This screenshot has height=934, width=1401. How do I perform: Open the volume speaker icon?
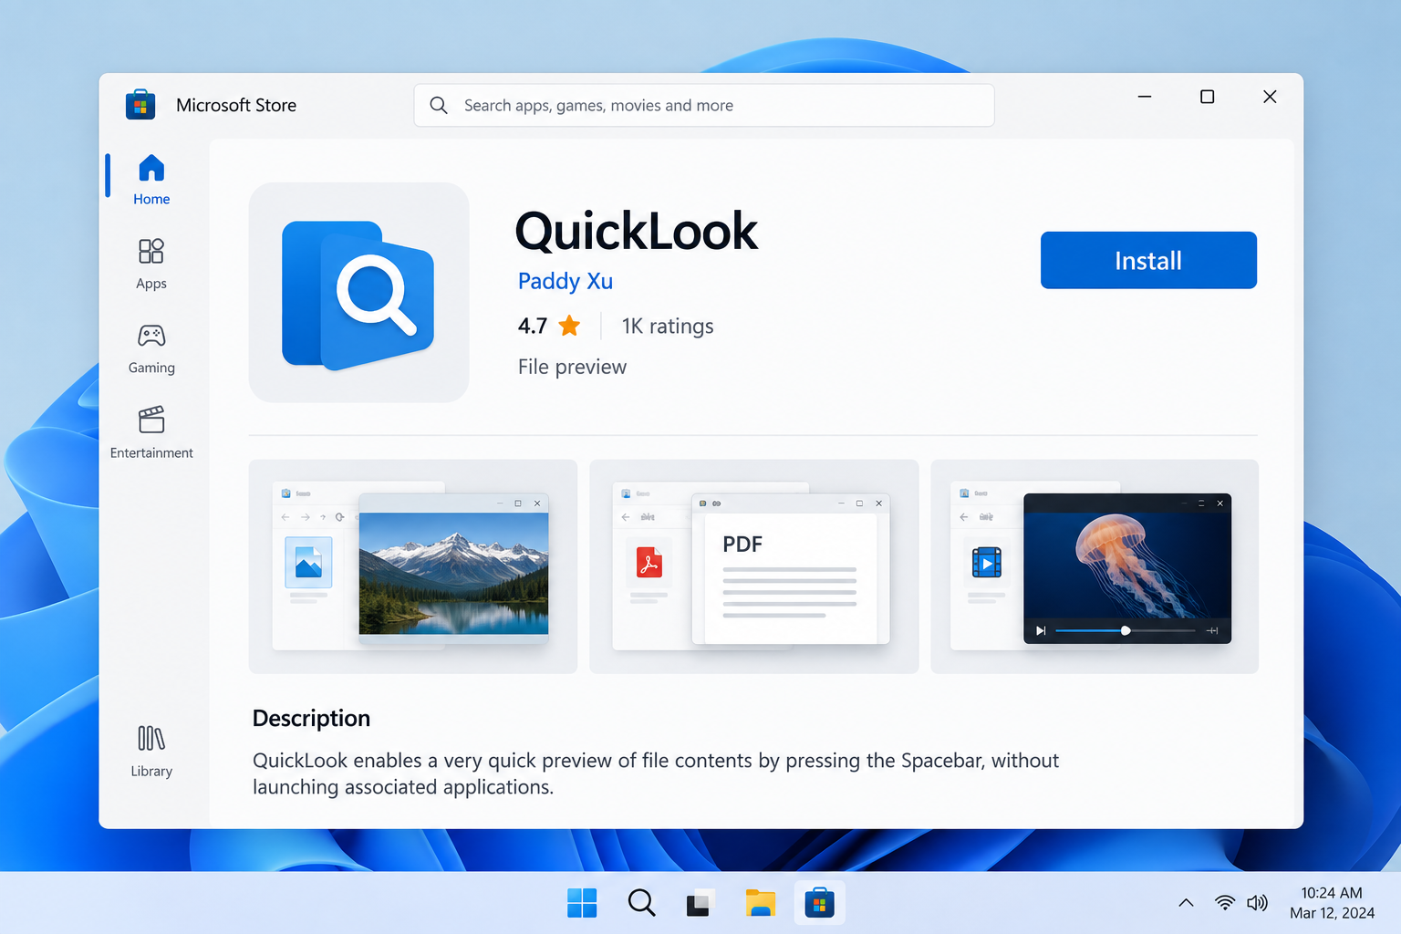(1257, 903)
